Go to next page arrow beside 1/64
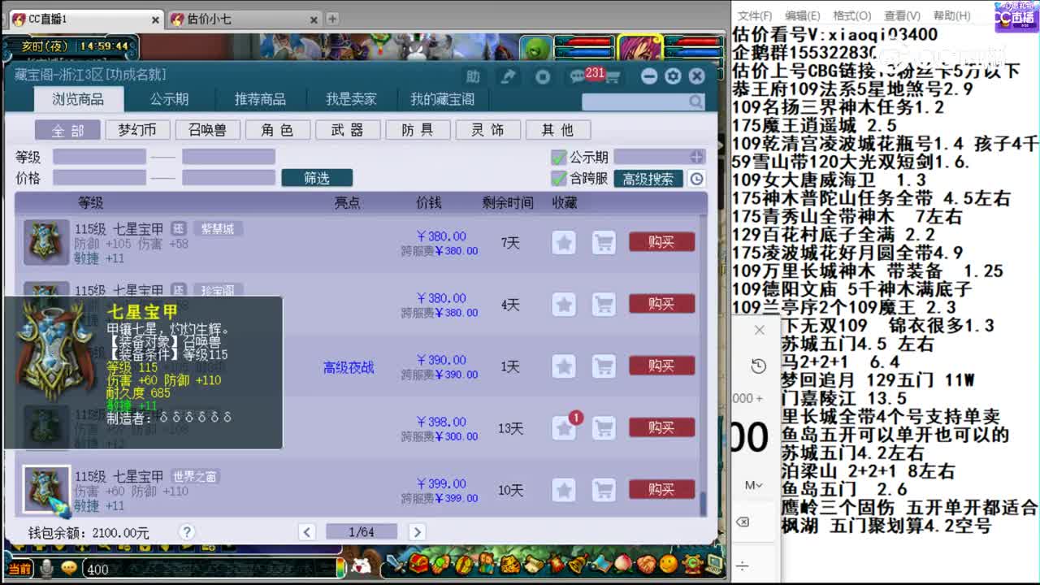This screenshot has width=1040, height=585. (417, 532)
